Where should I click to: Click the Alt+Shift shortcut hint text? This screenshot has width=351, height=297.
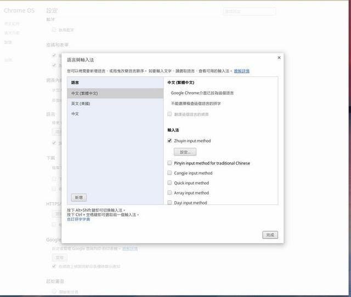coord(96,210)
